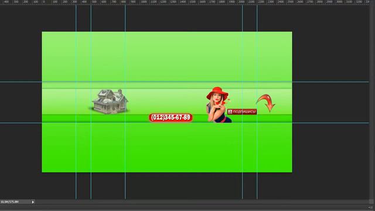Click the curved red arrow graphic
This screenshot has width=375, height=211.
(266, 103)
